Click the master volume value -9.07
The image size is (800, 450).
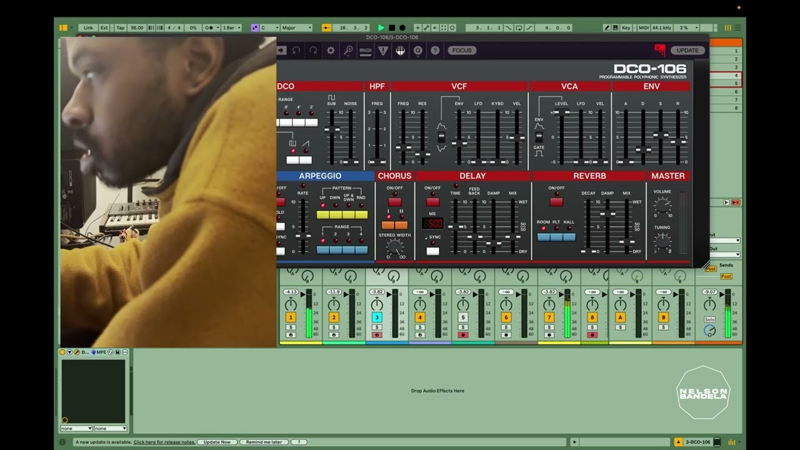709,292
